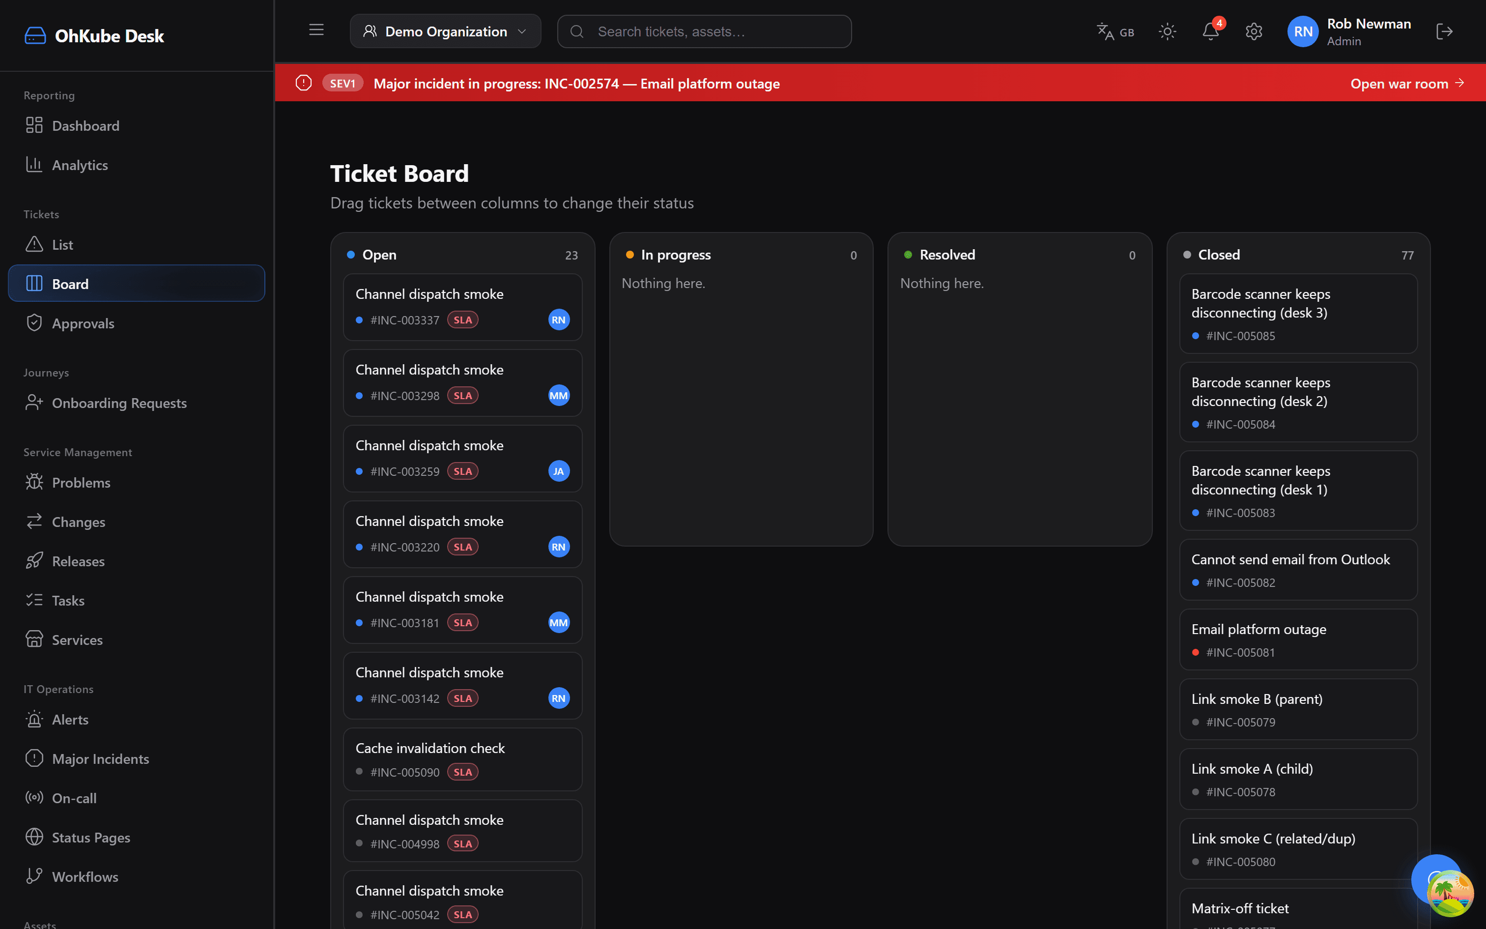
Task: Click the Resolved column header
Action: pos(1019,255)
